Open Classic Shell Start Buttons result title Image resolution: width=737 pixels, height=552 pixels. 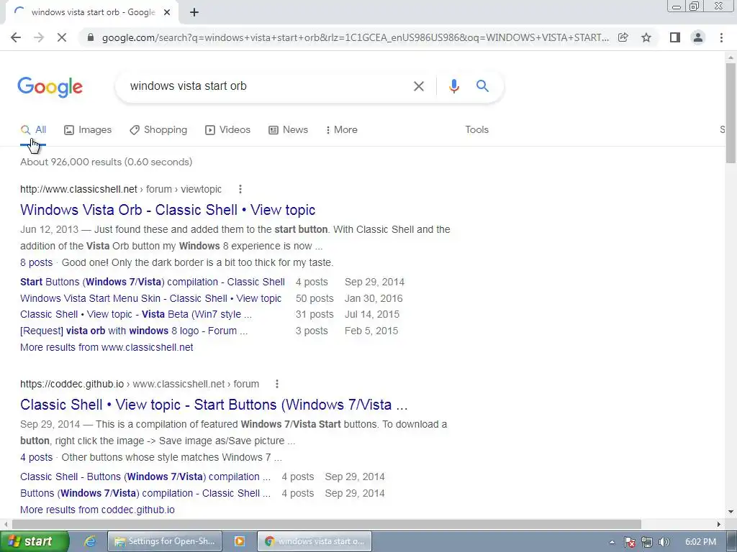click(214, 405)
